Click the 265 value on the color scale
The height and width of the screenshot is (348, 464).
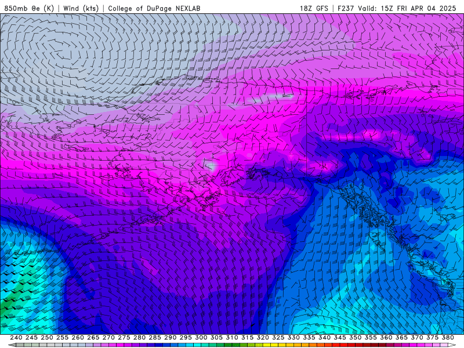pos(93,338)
